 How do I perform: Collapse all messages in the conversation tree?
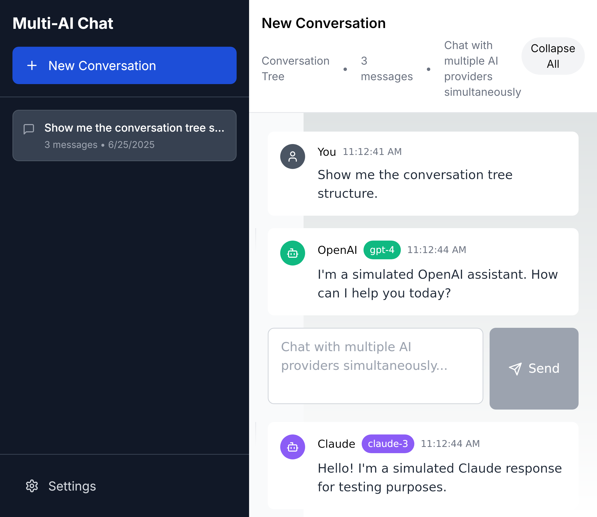(x=553, y=56)
